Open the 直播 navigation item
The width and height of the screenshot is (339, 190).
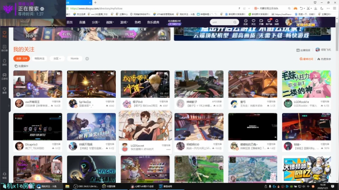click(x=82, y=22)
